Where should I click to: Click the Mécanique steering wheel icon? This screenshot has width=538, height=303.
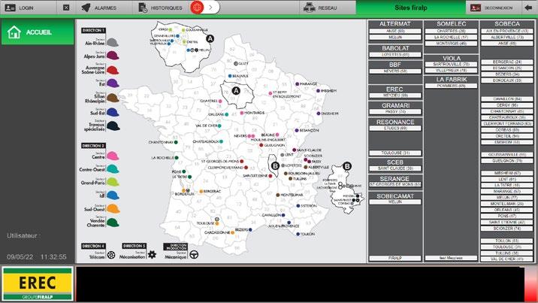tap(194, 255)
